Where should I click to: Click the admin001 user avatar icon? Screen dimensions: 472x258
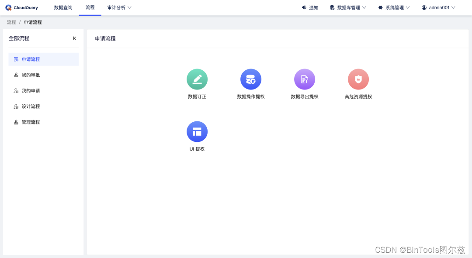(x=423, y=7)
